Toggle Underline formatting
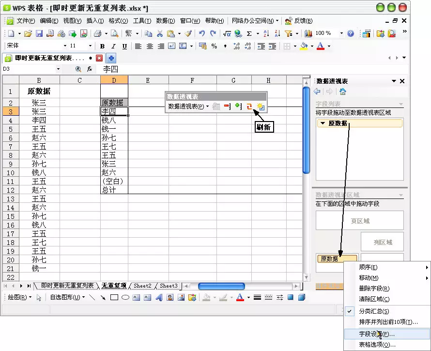This screenshot has height=351, width=431. pyautogui.click(x=124, y=46)
